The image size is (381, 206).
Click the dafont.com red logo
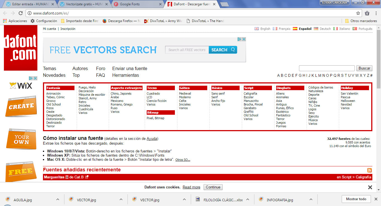pyautogui.click(x=20, y=48)
